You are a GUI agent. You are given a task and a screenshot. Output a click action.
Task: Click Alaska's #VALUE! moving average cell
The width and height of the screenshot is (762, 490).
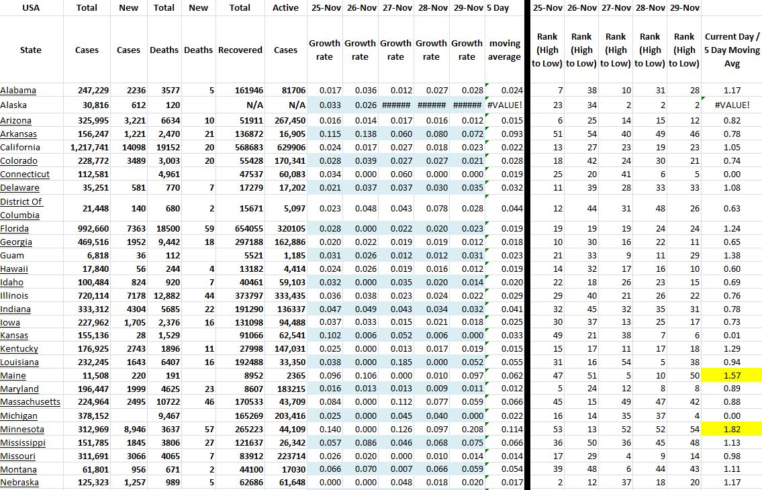coord(504,105)
